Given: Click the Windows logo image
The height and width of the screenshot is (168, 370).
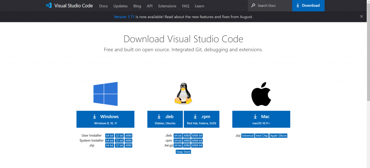Looking at the screenshot, I should [x=106, y=94].
